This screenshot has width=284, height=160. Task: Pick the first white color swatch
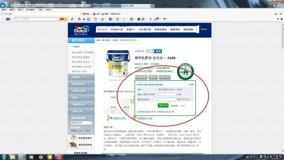107,101
